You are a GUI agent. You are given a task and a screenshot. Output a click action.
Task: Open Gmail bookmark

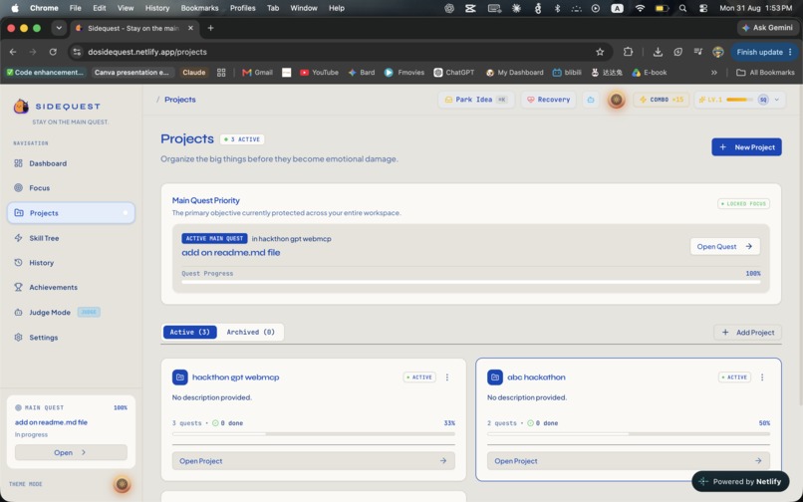[257, 73]
